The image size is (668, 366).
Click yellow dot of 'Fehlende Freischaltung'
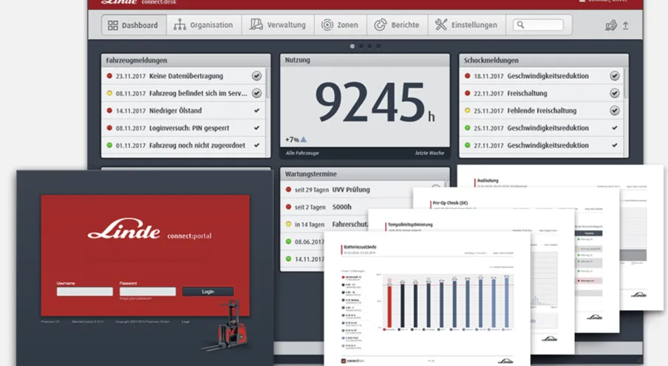pos(467,110)
